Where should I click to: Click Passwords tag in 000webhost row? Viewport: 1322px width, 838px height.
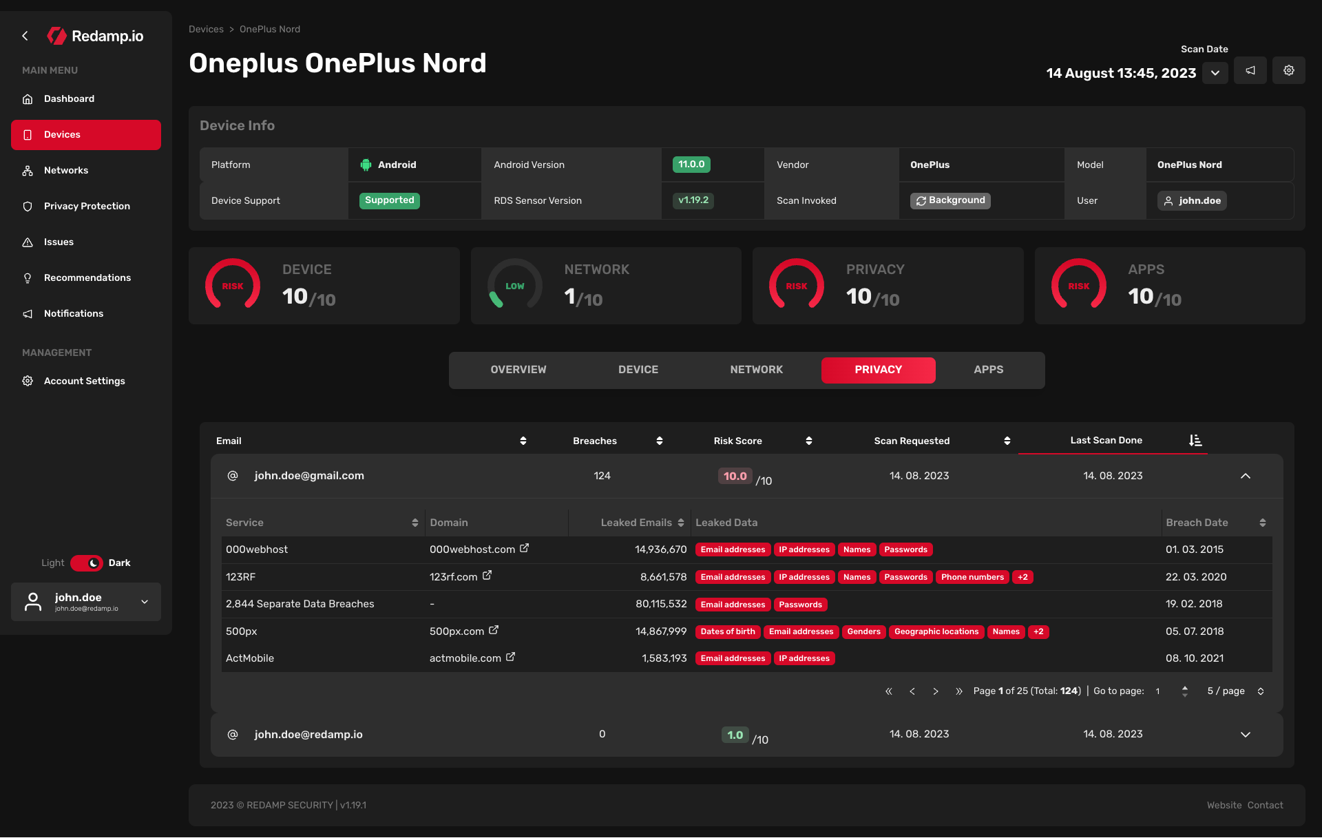[906, 550]
